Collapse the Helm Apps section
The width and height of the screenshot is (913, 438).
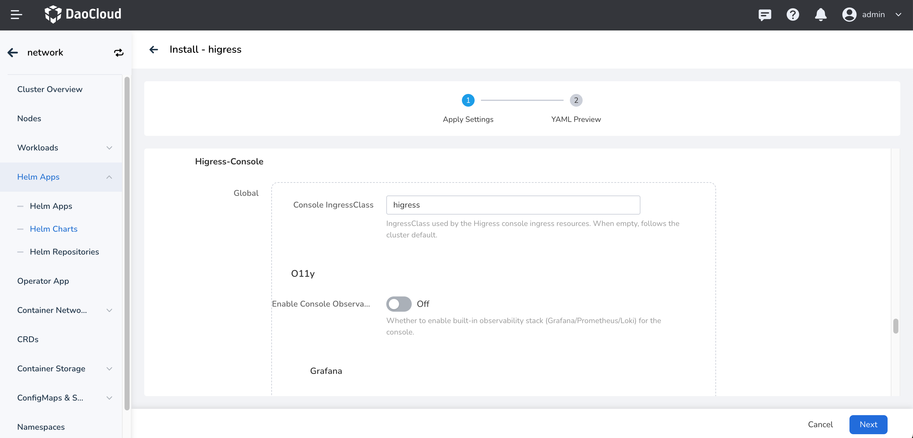[x=109, y=177]
